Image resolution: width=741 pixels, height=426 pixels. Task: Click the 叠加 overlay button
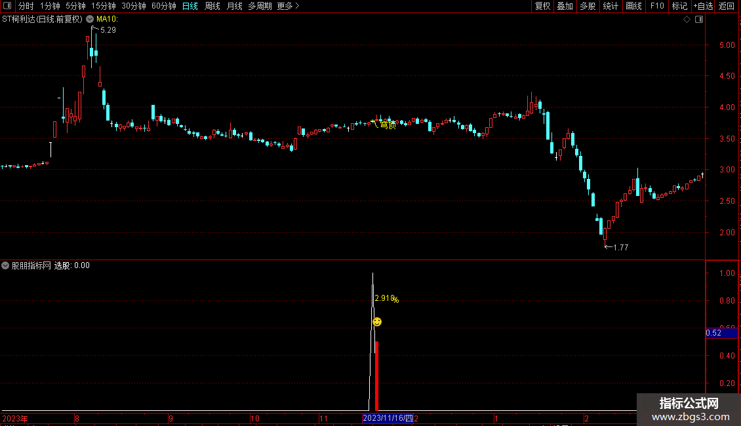565,6
